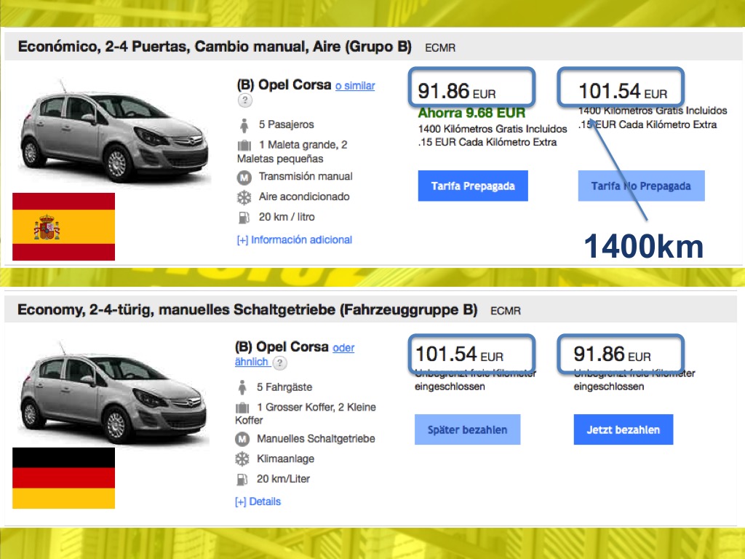Click the 'M' icon beside 'Manuelles Schaltgetriebe'
The image size is (745, 559).
(242, 439)
